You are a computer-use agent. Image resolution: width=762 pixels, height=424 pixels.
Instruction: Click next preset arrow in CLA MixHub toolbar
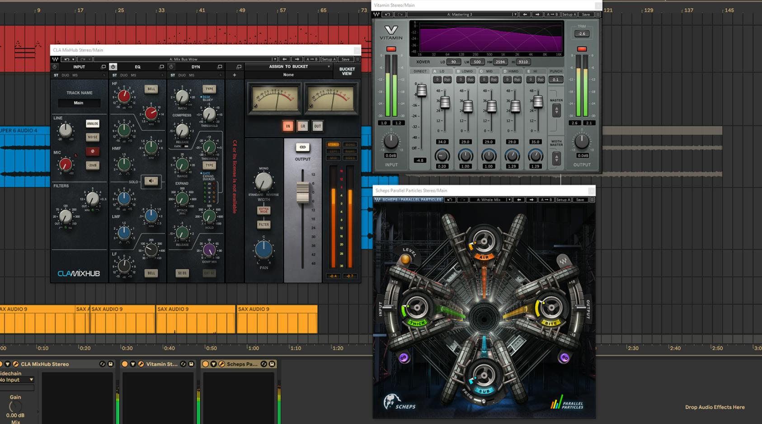(297, 59)
